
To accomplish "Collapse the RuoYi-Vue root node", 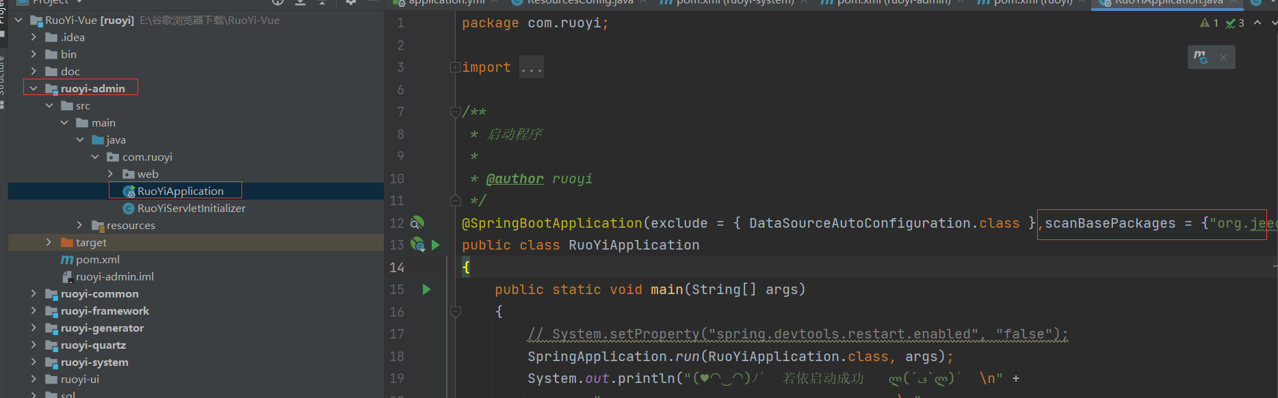I will click(x=18, y=21).
